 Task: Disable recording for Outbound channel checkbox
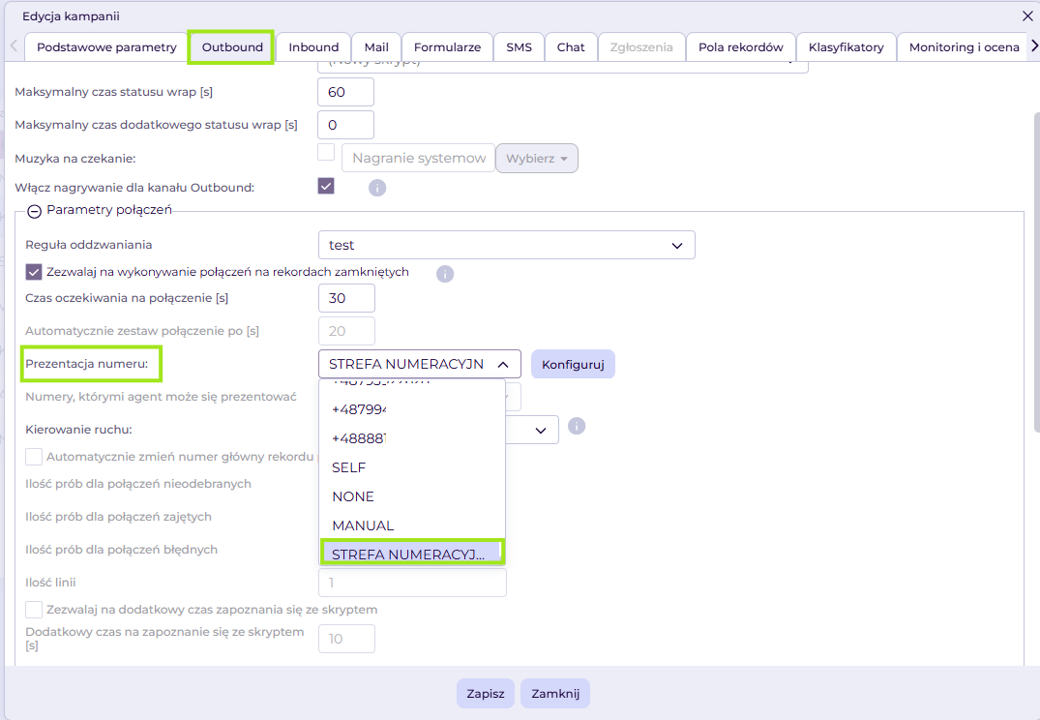click(326, 186)
